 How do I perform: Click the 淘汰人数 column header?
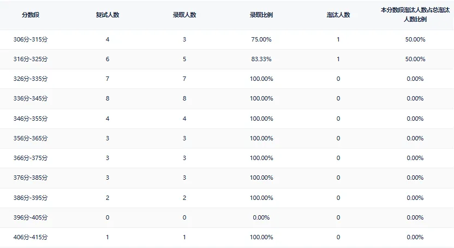[x=338, y=15]
